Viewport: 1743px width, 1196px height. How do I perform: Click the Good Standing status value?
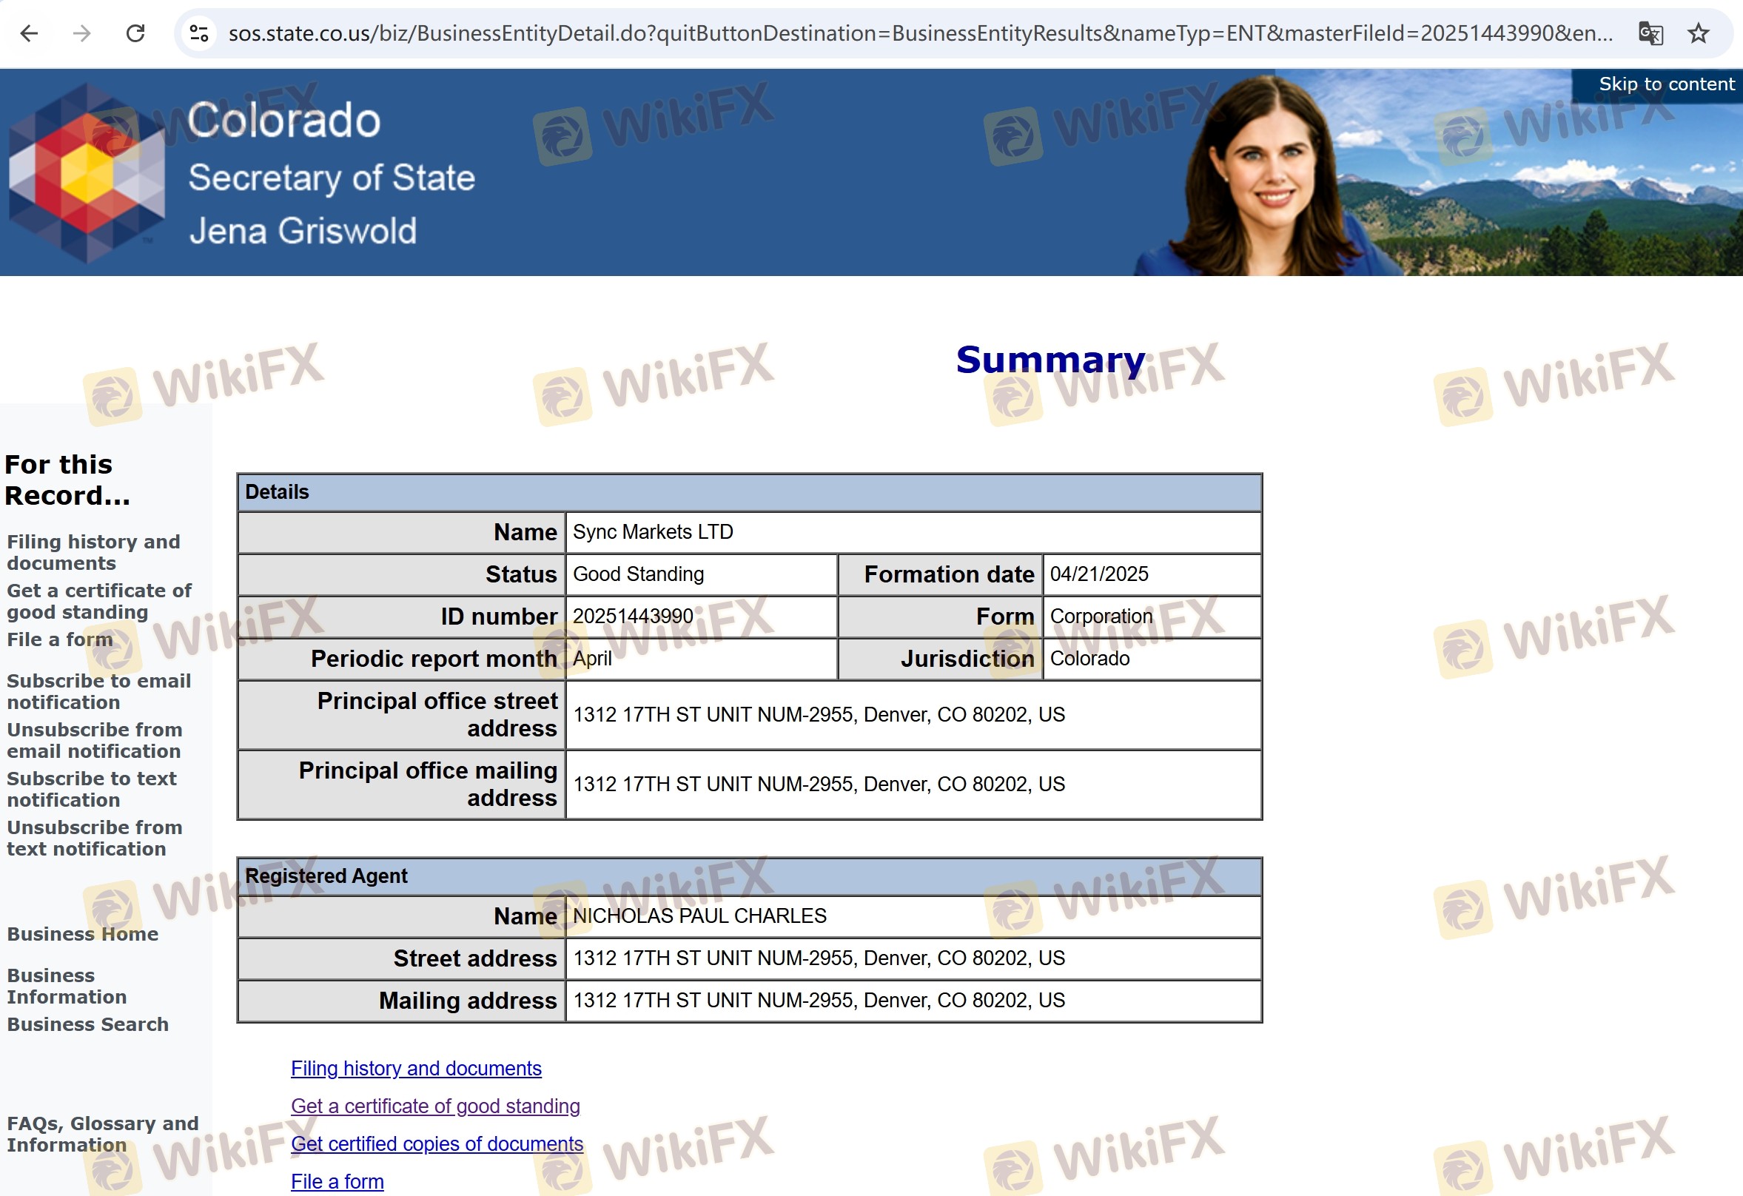click(638, 574)
